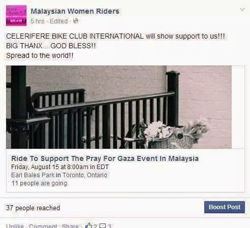Click the 37 people reached stat
The image size is (250, 228).
point(33,208)
